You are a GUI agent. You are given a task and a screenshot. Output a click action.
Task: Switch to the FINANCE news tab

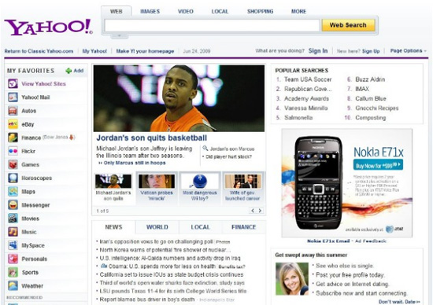[x=243, y=227]
